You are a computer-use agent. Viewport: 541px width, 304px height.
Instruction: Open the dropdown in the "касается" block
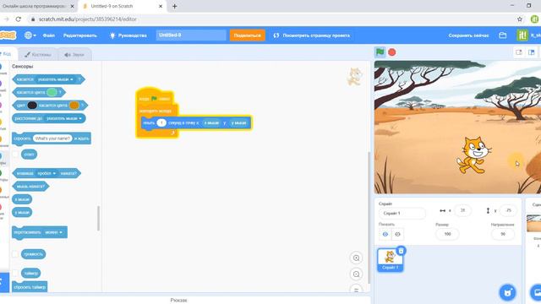[x=55, y=79]
